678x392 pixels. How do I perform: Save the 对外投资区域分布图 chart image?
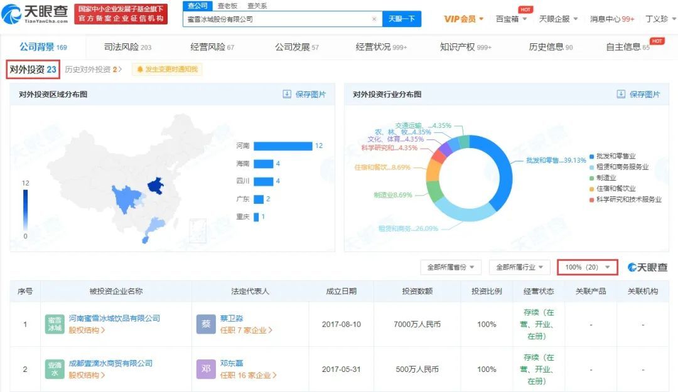[304, 94]
